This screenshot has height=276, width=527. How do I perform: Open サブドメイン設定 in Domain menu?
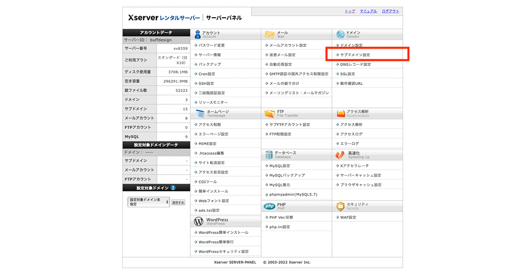(355, 55)
